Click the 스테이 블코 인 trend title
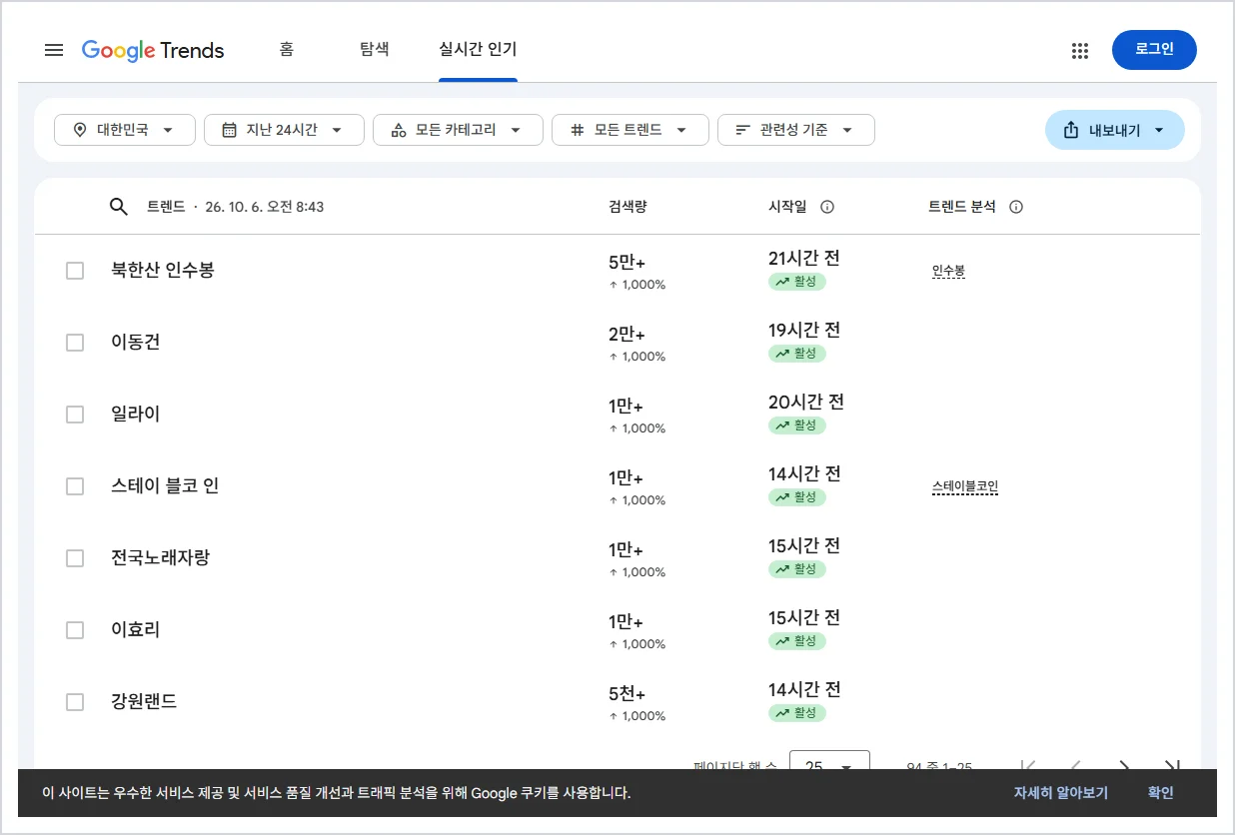 click(x=165, y=485)
